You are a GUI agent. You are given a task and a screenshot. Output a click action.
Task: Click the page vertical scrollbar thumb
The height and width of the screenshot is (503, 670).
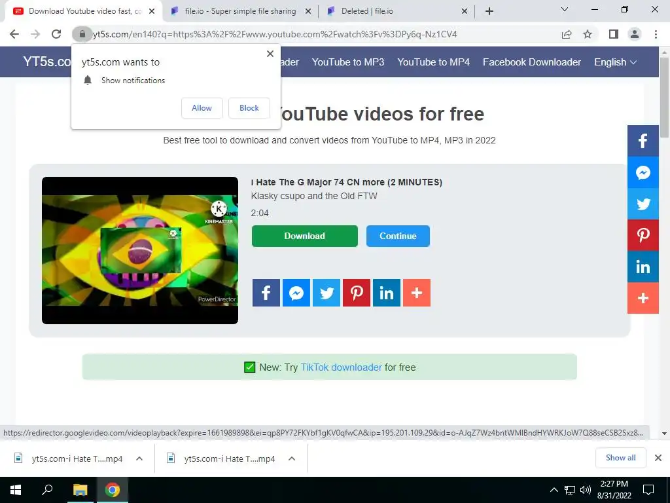tap(665, 98)
